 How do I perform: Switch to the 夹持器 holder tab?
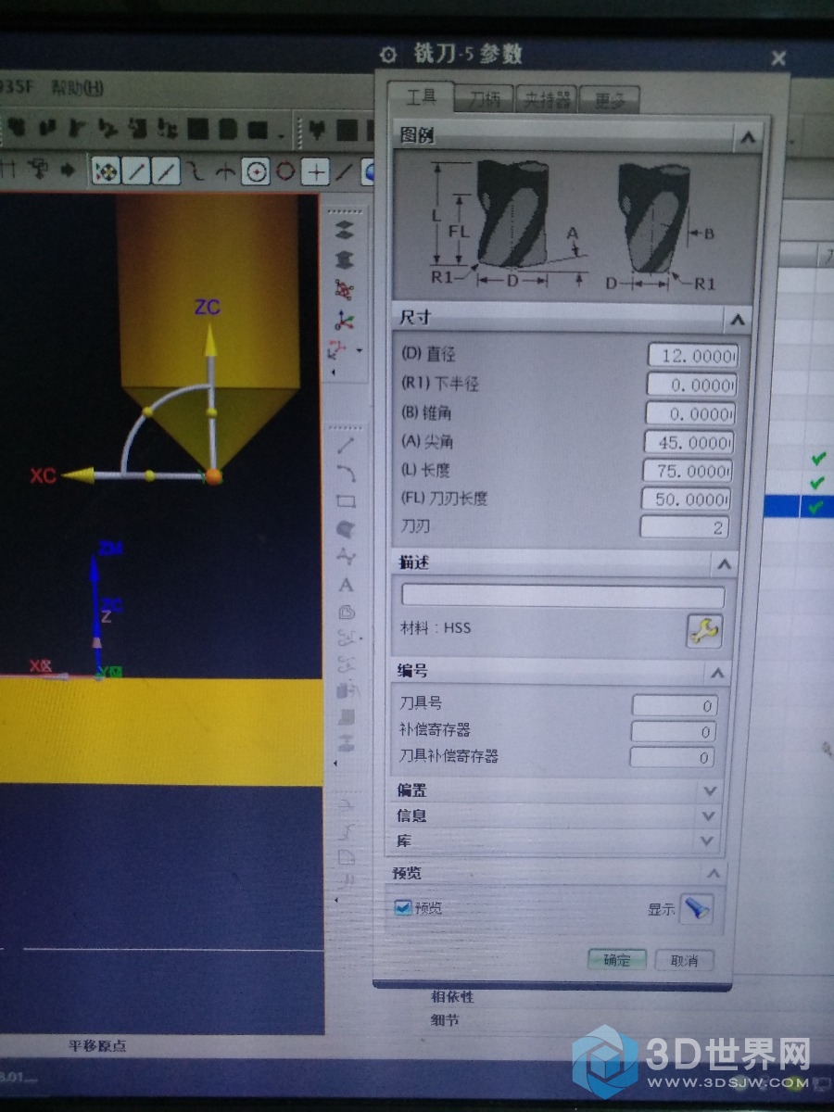[548, 99]
